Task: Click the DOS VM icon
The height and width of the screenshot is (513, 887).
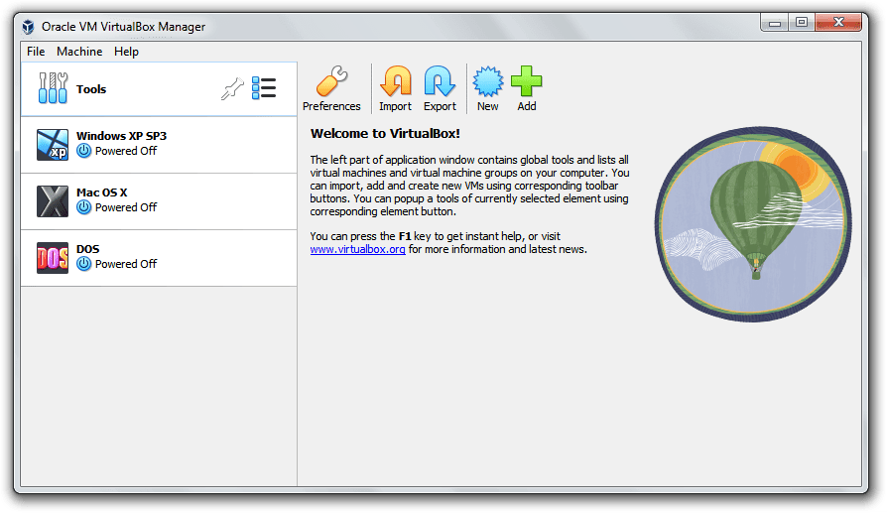Action: tap(53, 258)
